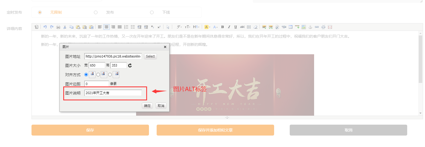Undo the last edit in editor toolbar
Screen dimensions: 425x147
[x=45, y=27]
